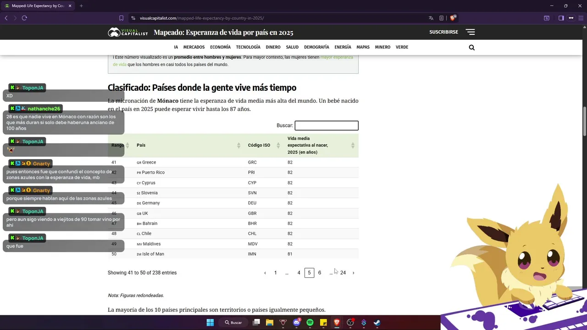The height and width of the screenshot is (330, 587).
Task: Sort table by País column arrows
Action: pyautogui.click(x=239, y=145)
